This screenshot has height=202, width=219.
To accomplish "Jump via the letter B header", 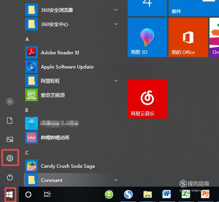I will point(27,110).
